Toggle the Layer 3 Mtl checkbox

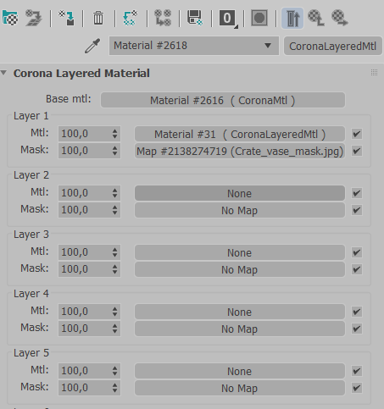(357, 252)
